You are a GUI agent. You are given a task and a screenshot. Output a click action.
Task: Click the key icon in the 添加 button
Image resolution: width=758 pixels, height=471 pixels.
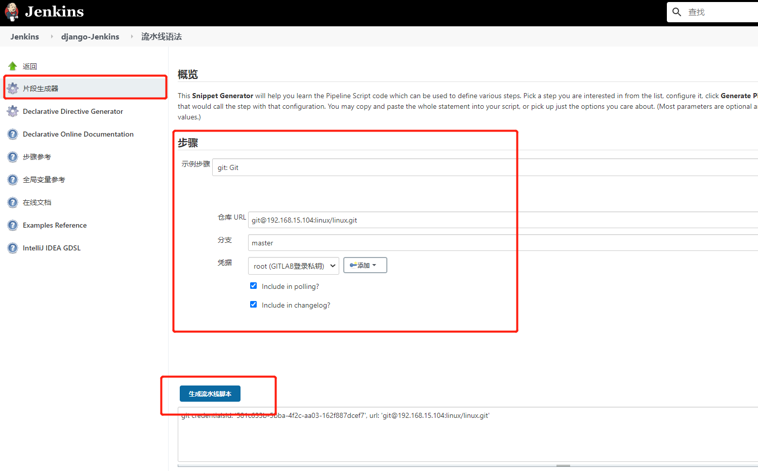click(353, 265)
